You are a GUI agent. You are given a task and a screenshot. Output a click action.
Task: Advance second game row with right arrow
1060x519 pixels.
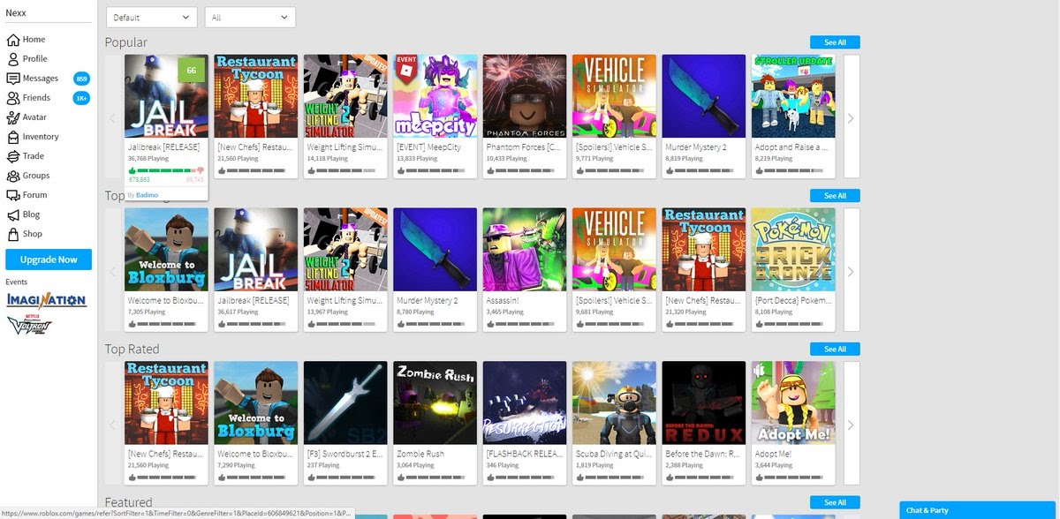click(852, 271)
